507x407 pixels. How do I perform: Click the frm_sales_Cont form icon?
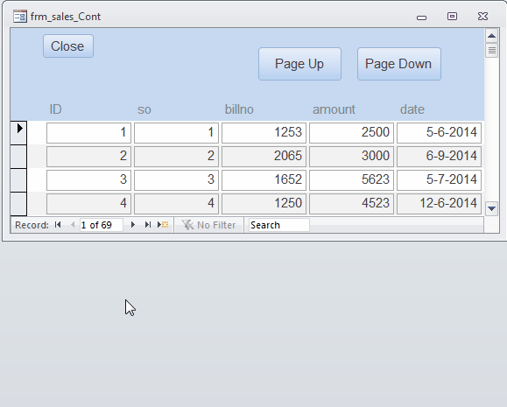click(x=20, y=16)
